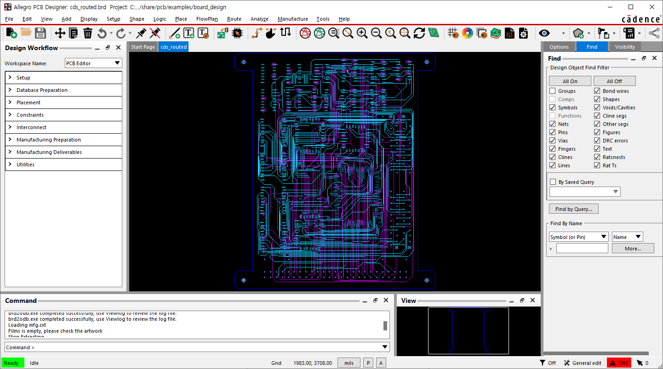Click the Open folder toolbar icon
Image resolution: width=663 pixels, height=369 pixels.
pos(26,33)
